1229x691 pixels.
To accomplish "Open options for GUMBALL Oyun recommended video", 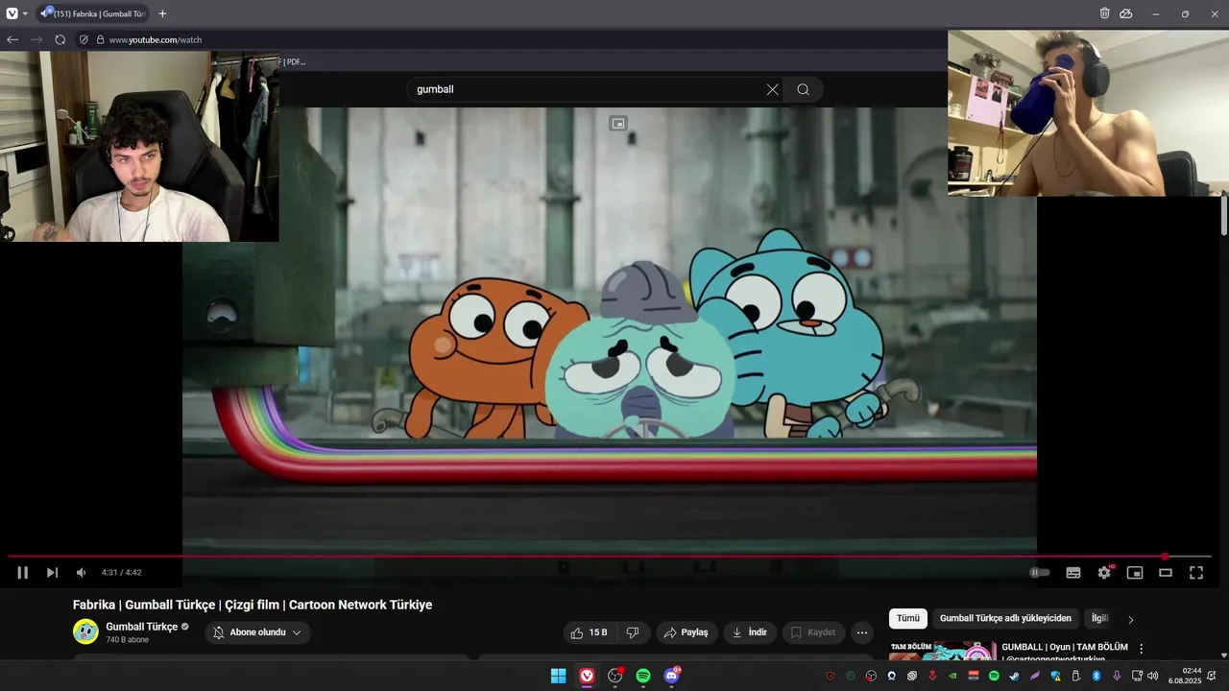I will (1141, 649).
